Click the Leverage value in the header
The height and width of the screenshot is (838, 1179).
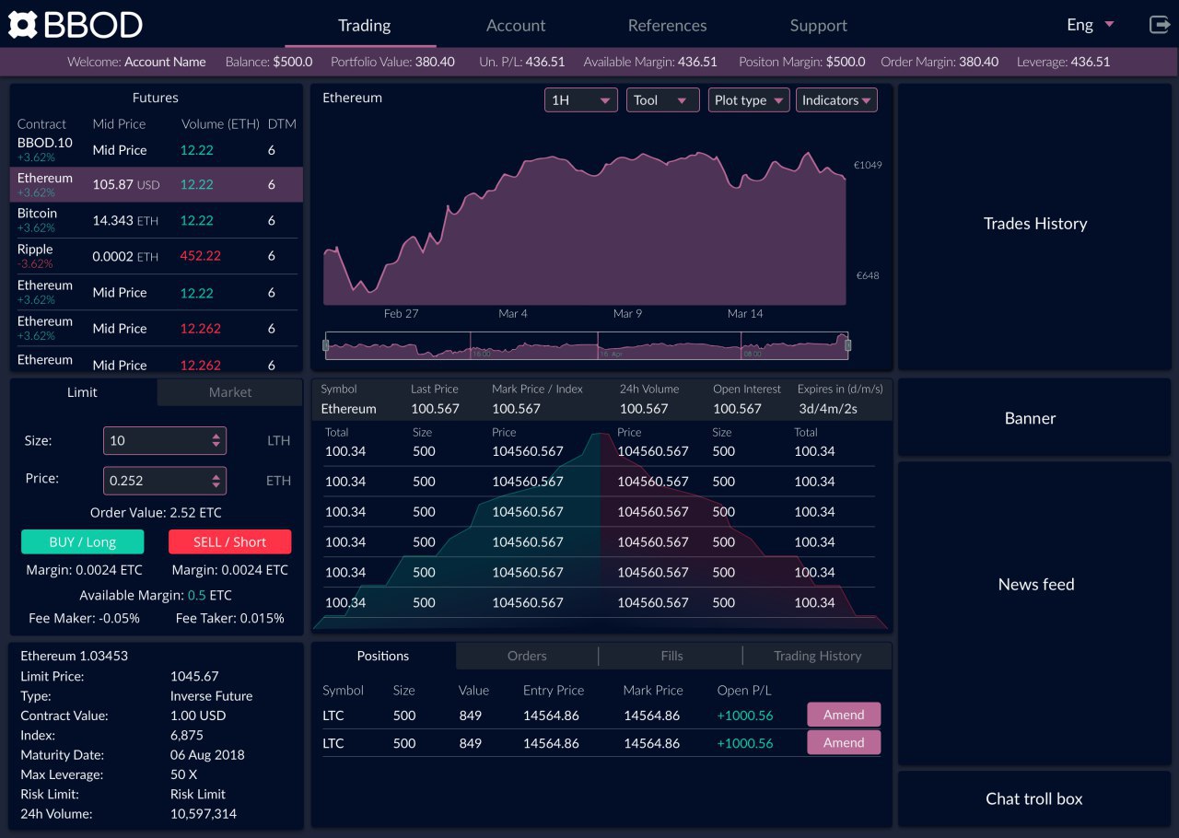point(1091,62)
